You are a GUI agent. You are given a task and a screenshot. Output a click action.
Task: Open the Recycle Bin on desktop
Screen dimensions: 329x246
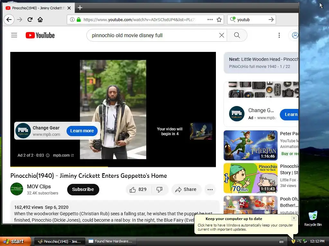313,218
